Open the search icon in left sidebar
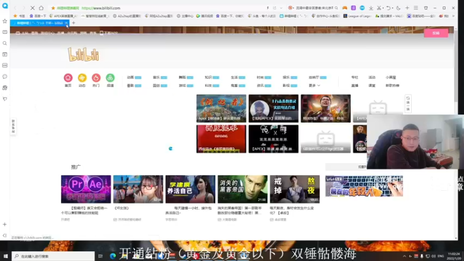The width and height of the screenshot is (464, 261). tap(5, 43)
